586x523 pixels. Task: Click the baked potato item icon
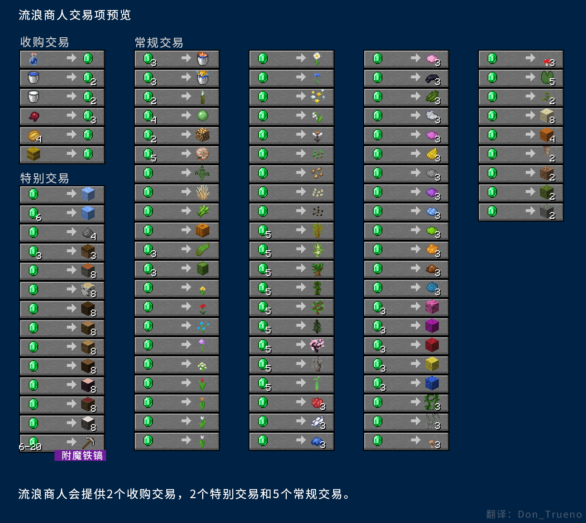point(33,135)
